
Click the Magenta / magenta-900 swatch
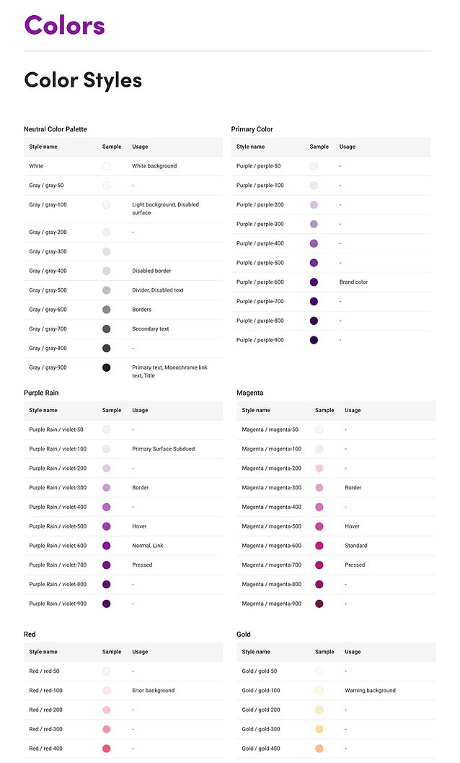pos(319,603)
